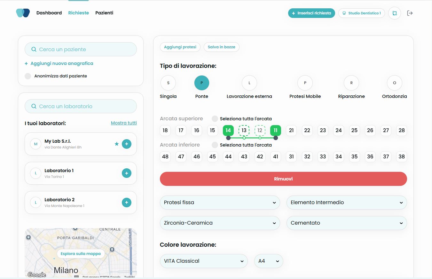
Task: Click the star favorite icon on My Lab S.r.l.
Action: (x=117, y=144)
